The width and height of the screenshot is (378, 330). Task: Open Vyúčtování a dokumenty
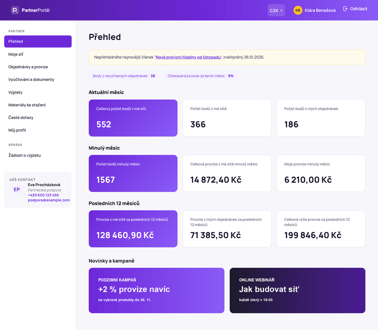[38, 80]
